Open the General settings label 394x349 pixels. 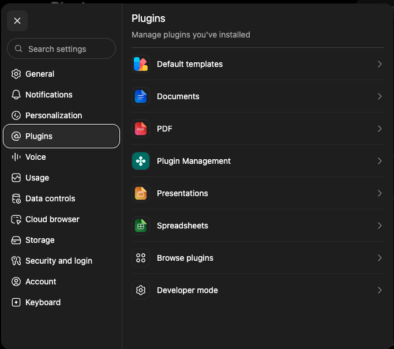[40, 74]
